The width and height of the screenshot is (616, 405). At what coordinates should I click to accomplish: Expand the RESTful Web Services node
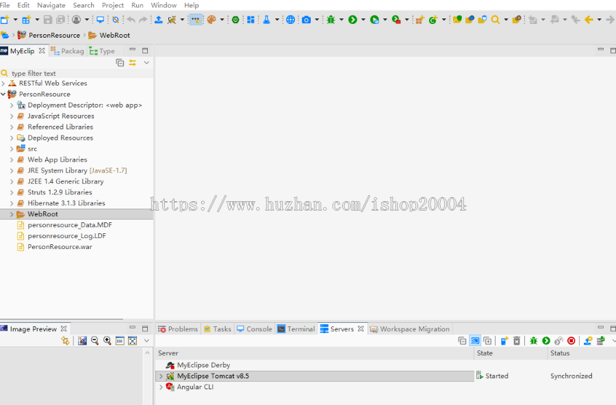3,83
